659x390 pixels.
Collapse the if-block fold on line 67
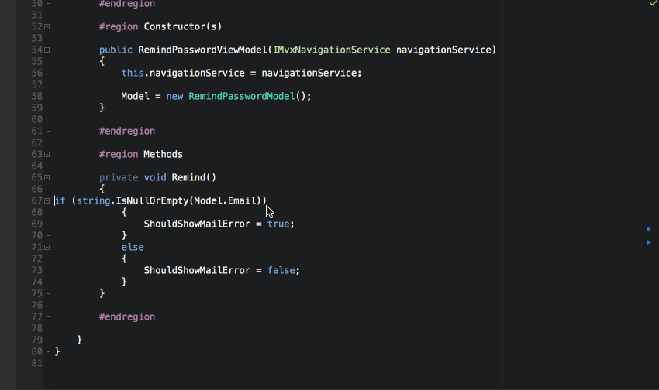pos(47,201)
